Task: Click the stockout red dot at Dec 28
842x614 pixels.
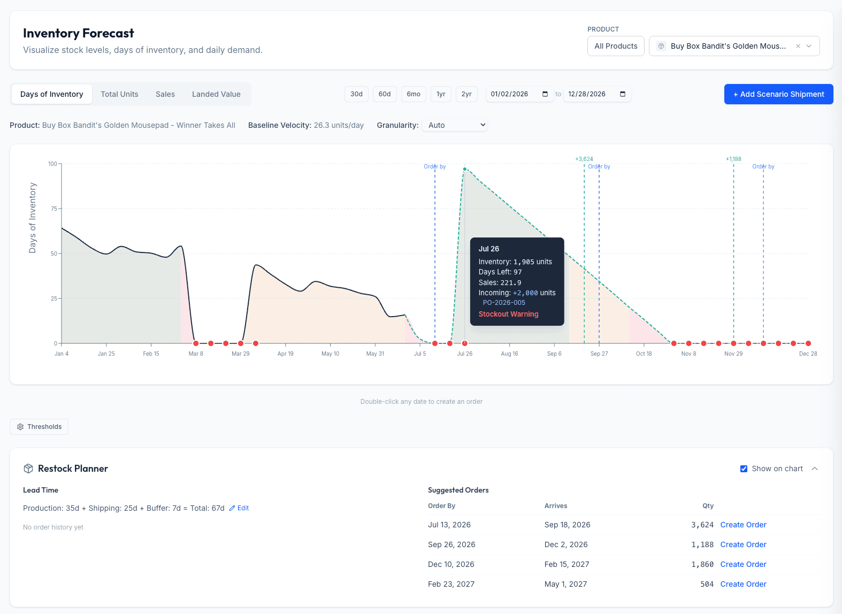Action: click(x=808, y=343)
